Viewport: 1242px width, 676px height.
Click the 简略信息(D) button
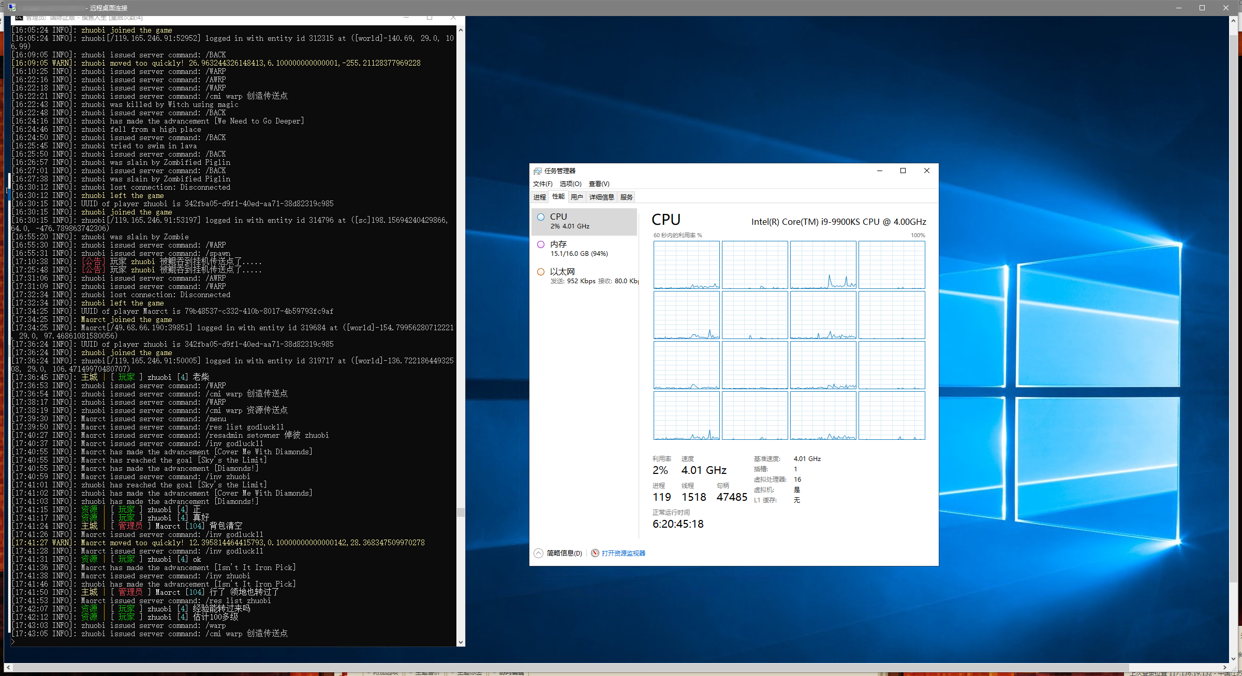pos(564,553)
